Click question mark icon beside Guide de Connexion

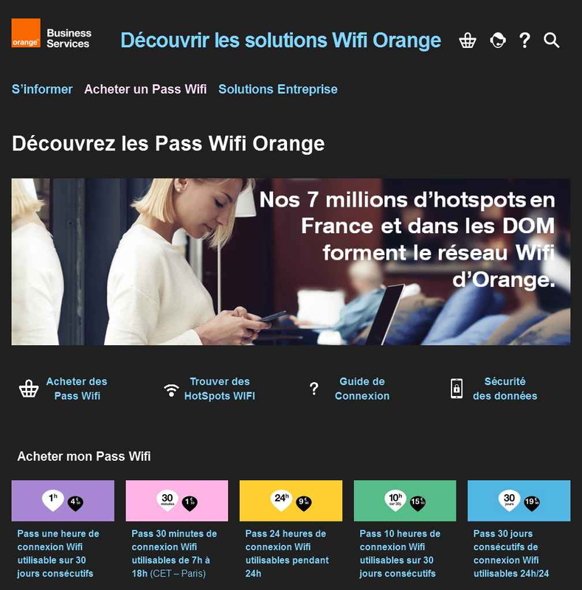click(313, 389)
